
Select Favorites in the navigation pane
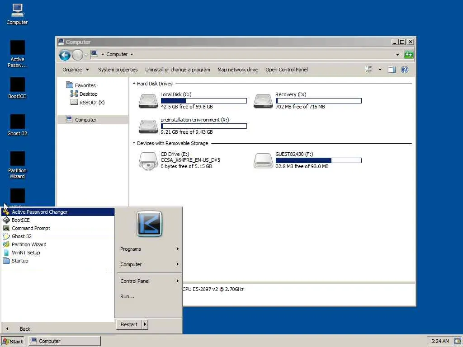point(85,85)
